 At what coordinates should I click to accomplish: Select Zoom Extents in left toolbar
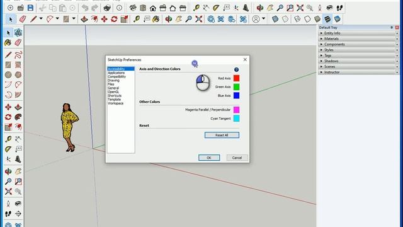[x=8, y=192]
